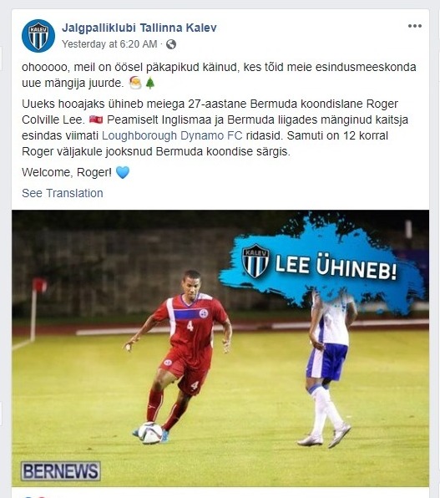Click the Christmas tree emoji
Screen dimensions: 440x498
coord(150,84)
